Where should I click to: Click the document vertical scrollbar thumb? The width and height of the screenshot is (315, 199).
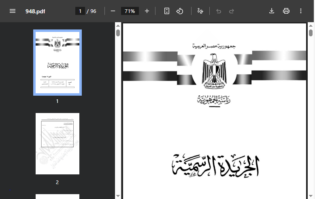coord(311,33)
